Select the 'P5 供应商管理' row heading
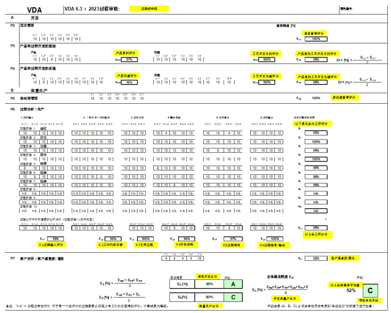Screen dimensions: 391x313 24,98
